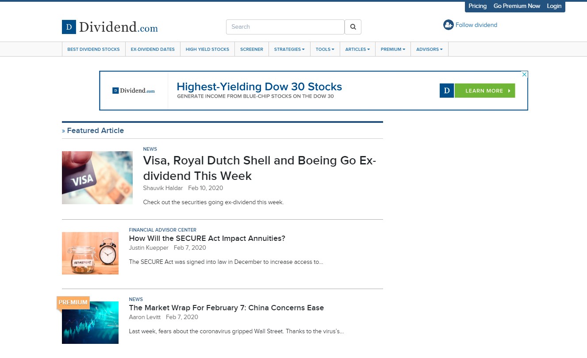The width and height of the screenshot is (587, 358).
Task: Click the Feb 10, 2020 date text
Action: 206,188
